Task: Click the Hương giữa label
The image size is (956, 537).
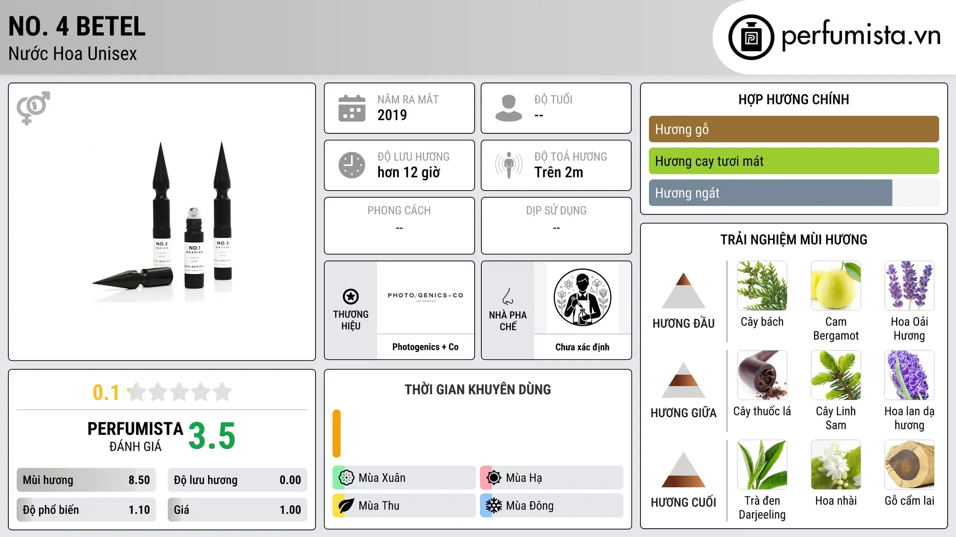Action: coord(683,413)
